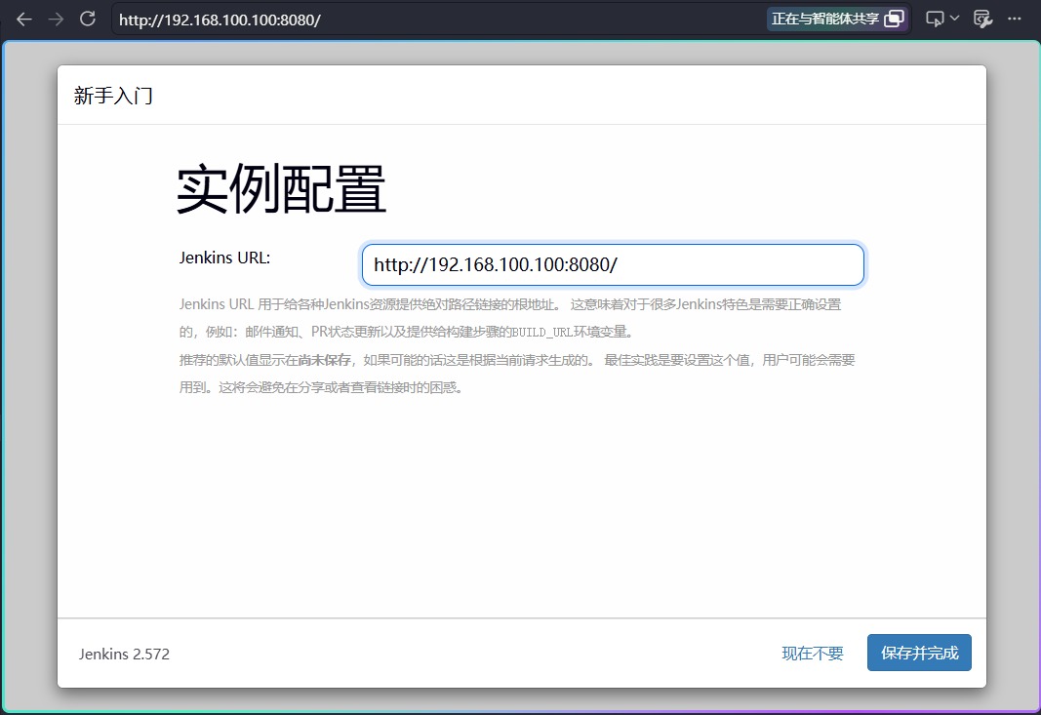The height and width of the screenshot is (715, 1041).
Task: Click the BUILD_URL text in description
Action: point(542,332)
